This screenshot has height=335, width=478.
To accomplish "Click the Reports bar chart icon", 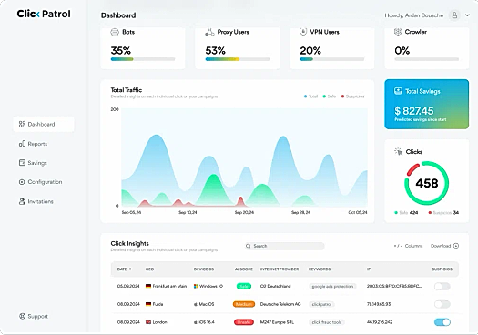I will click(x=22, y=144).
